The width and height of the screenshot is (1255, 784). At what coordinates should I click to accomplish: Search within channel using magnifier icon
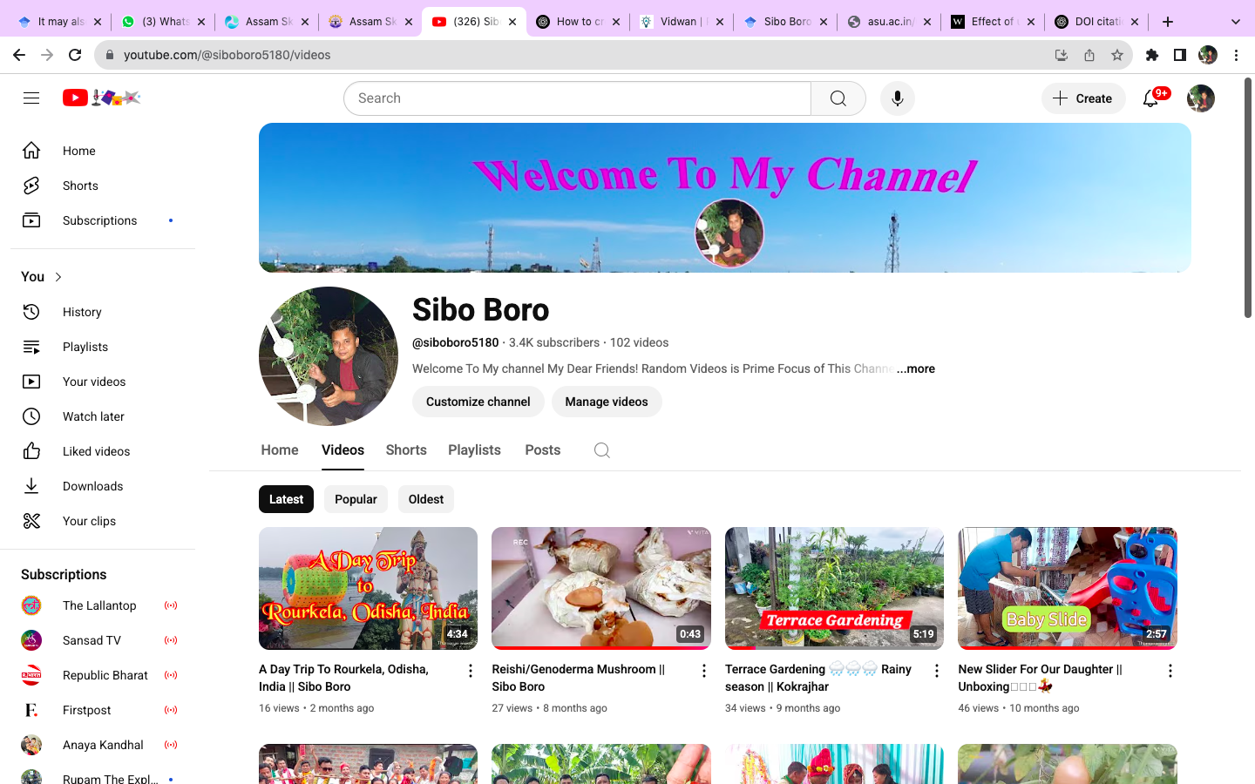[601, 450]
